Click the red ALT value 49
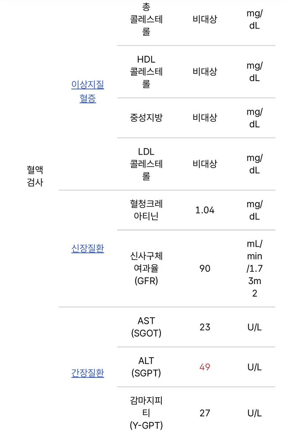 tap(205, 367)
